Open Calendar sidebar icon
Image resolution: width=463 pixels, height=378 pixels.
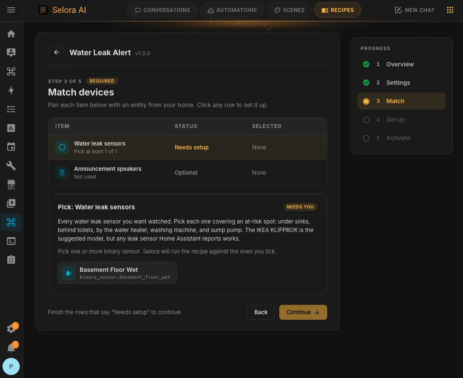click(x=11, y=147)
